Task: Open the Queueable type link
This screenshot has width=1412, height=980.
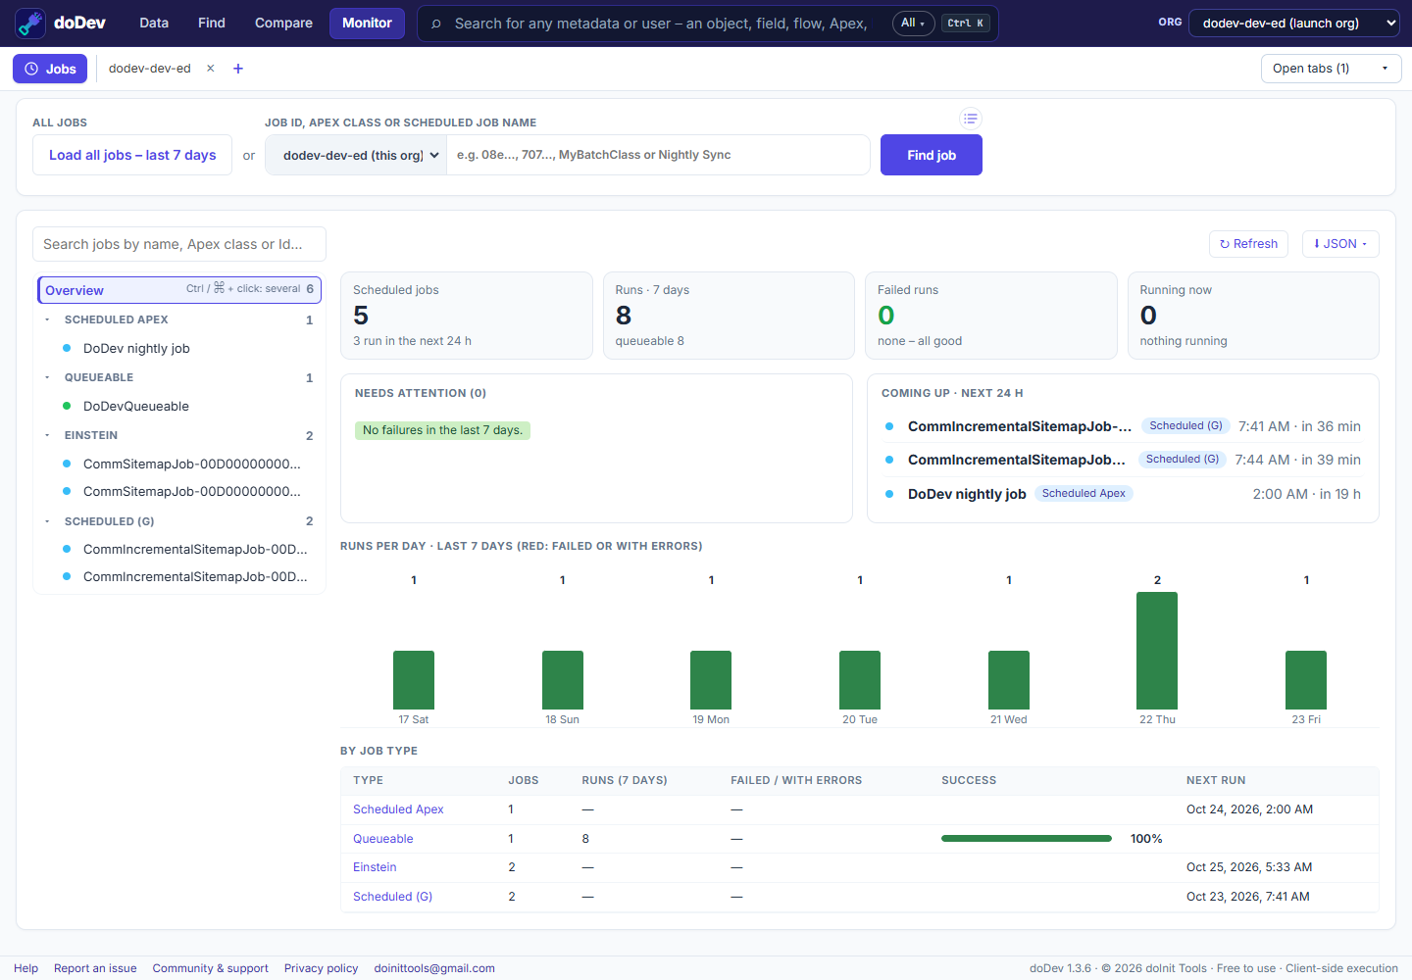Action: click(x=383, y=839)
